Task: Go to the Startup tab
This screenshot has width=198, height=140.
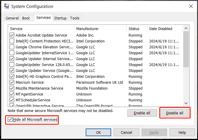Action: point(60,18)
